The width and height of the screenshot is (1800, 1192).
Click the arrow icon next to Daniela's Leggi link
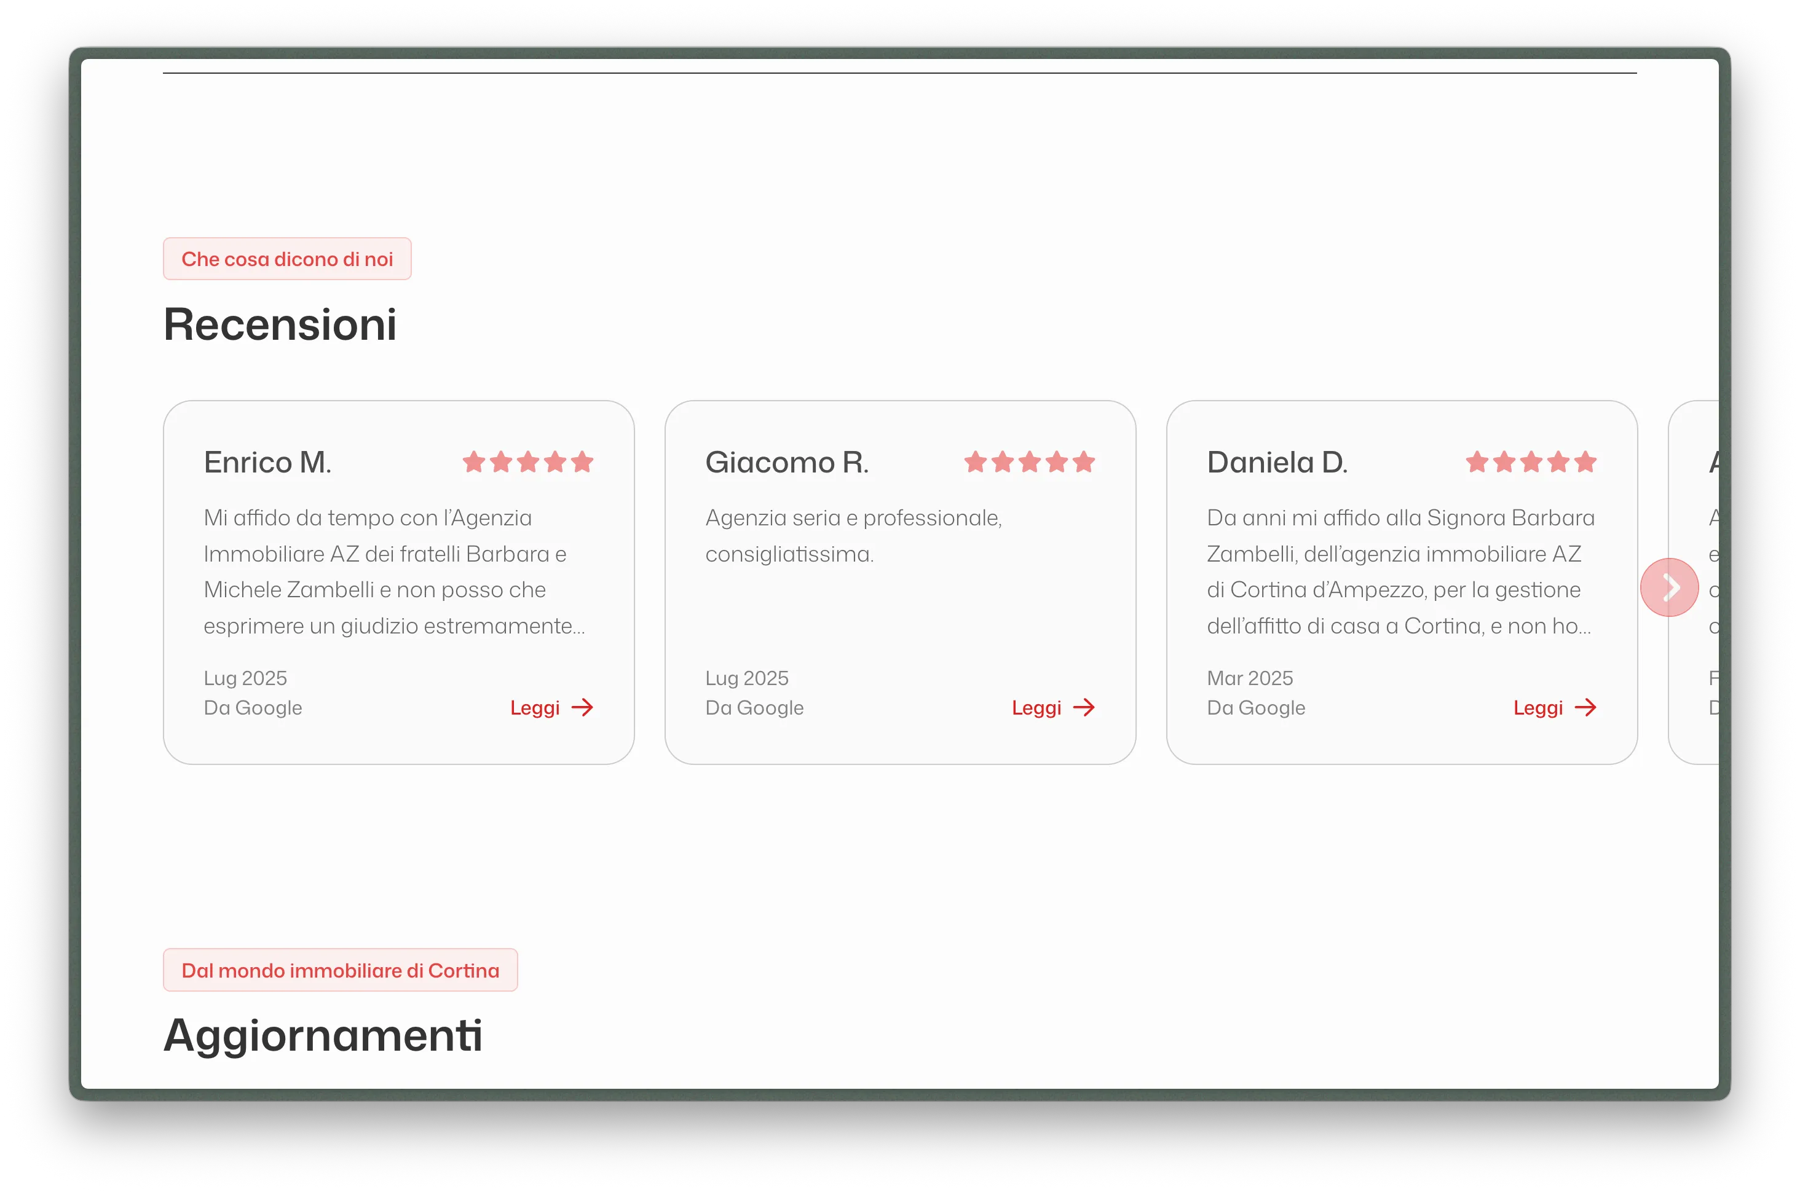tap(1586, 708)
